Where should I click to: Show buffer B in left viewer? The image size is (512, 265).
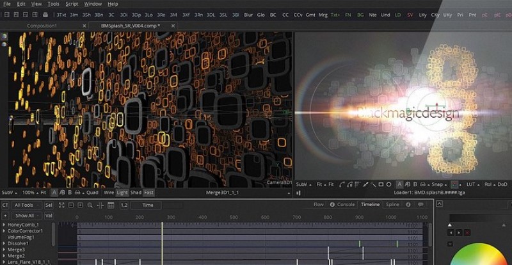coord(70,193)
